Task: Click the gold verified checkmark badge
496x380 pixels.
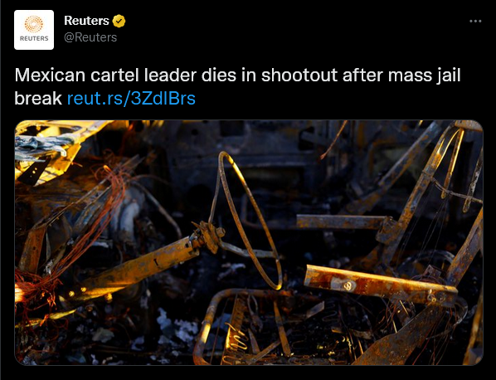Action: [x=119, y=22]
